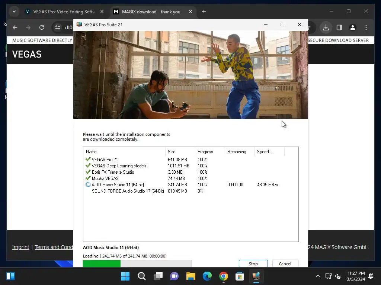Screen dimensions: 381x285
Task: Click the 1011.91 MB size value
Action: point(178,166)
